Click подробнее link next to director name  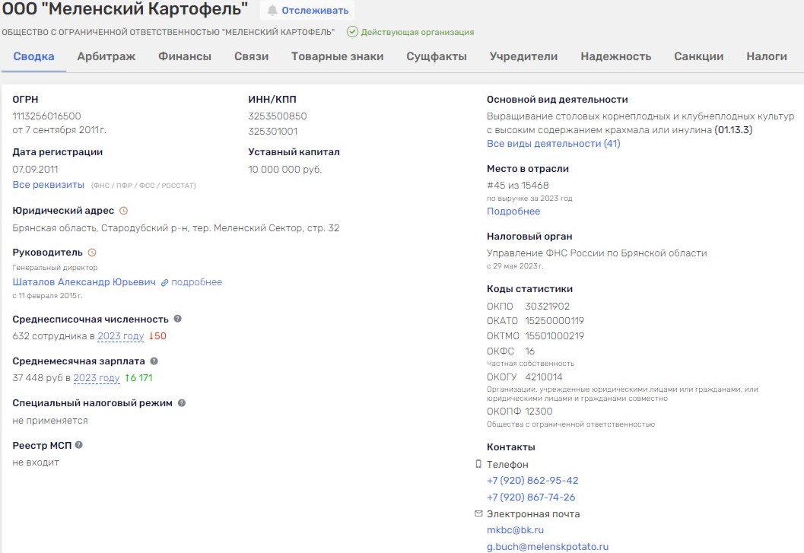196,282
